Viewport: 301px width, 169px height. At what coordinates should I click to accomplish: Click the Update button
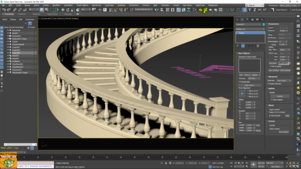coord(280,96)
